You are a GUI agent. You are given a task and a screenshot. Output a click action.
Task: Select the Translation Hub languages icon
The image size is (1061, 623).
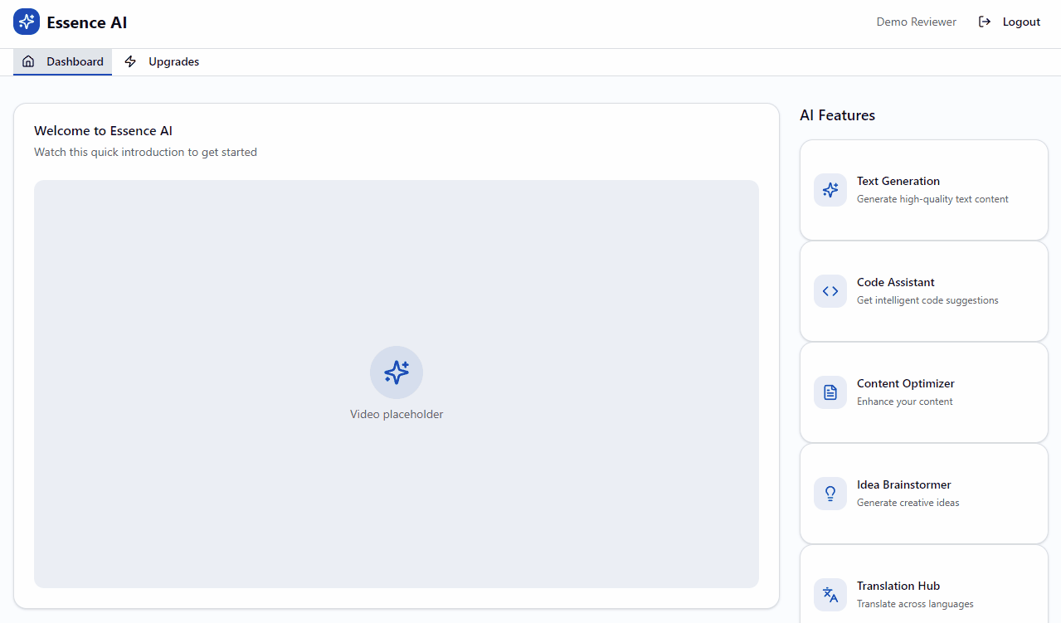point(830,595)
